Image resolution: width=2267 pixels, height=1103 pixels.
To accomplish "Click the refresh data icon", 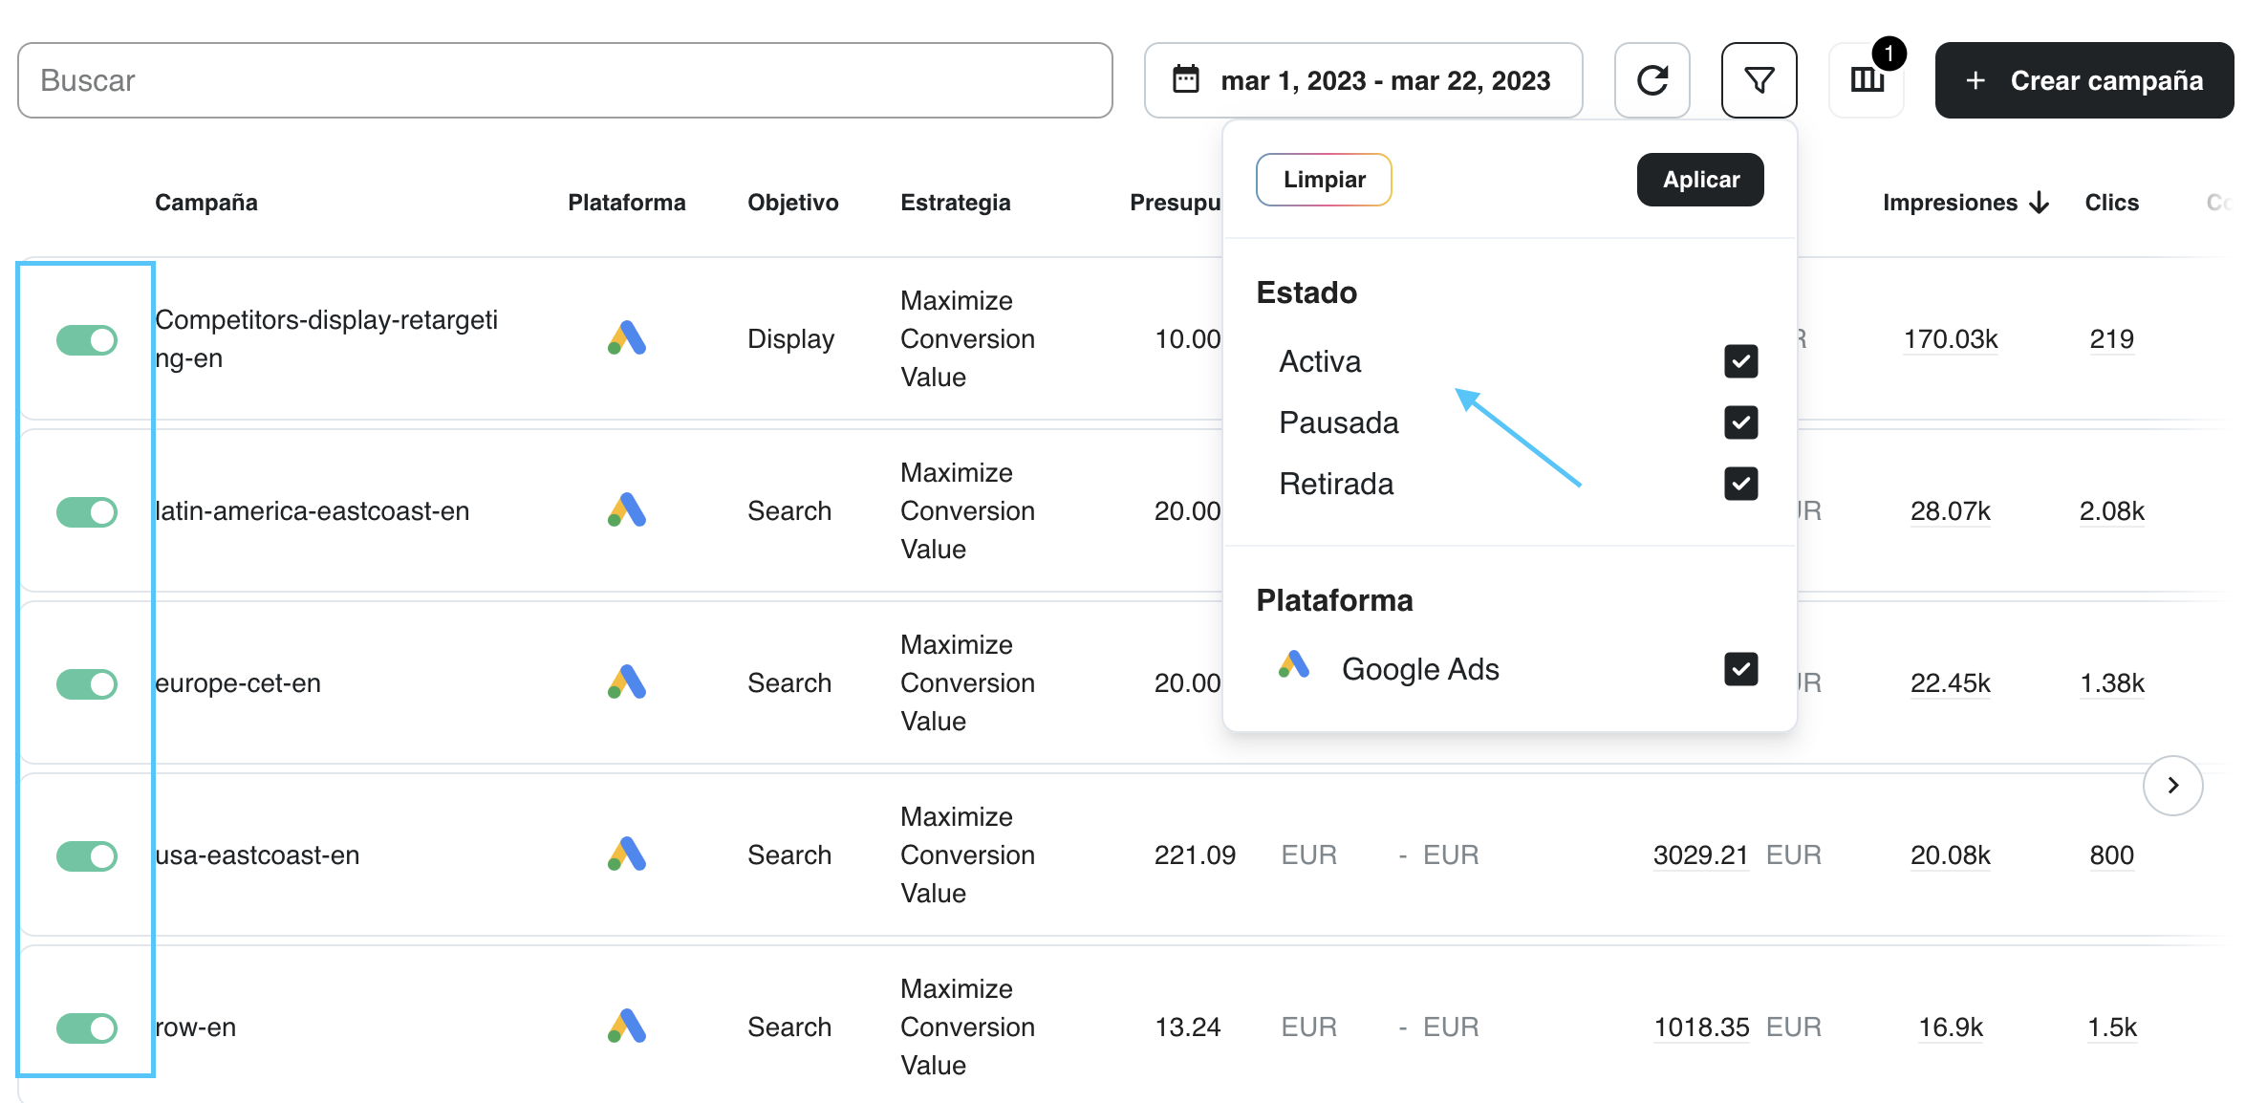I will click(1652, 80).
